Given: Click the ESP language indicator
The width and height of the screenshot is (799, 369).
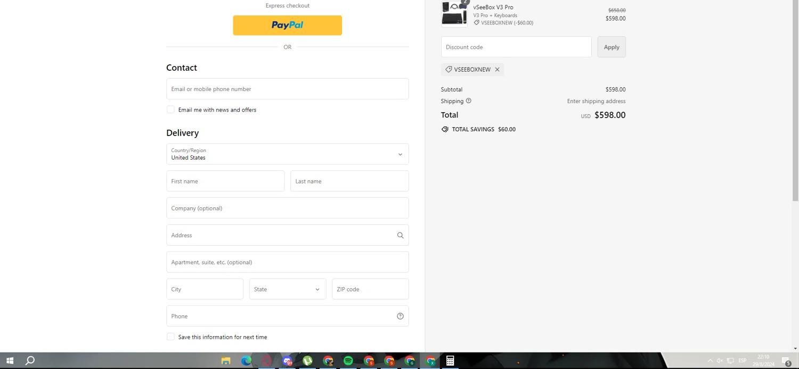Looking at the screenshot, I should 742,360.
